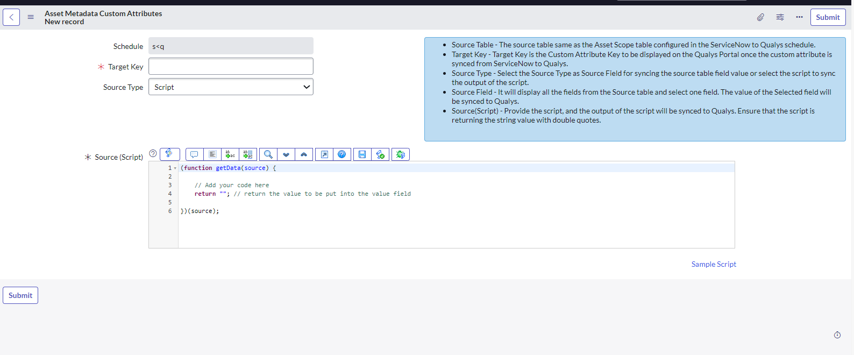The image size is (854, 355).
Task: Open the form context menu (hamburger icon)
Action: pyautogui.click(x=31, y=17)
